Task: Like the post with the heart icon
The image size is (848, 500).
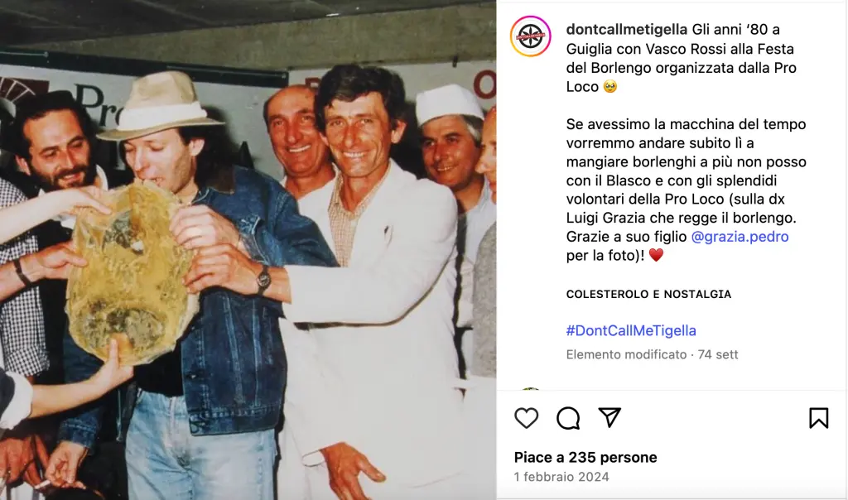Action: (526, 418)
